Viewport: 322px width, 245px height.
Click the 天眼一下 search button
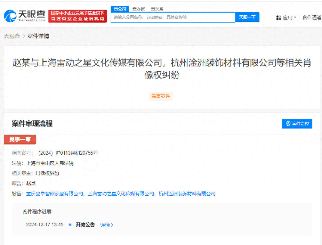point(247,17)
